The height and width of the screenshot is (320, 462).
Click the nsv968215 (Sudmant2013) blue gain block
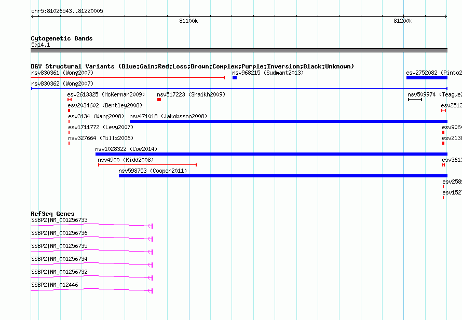click(x=235, y=78)
